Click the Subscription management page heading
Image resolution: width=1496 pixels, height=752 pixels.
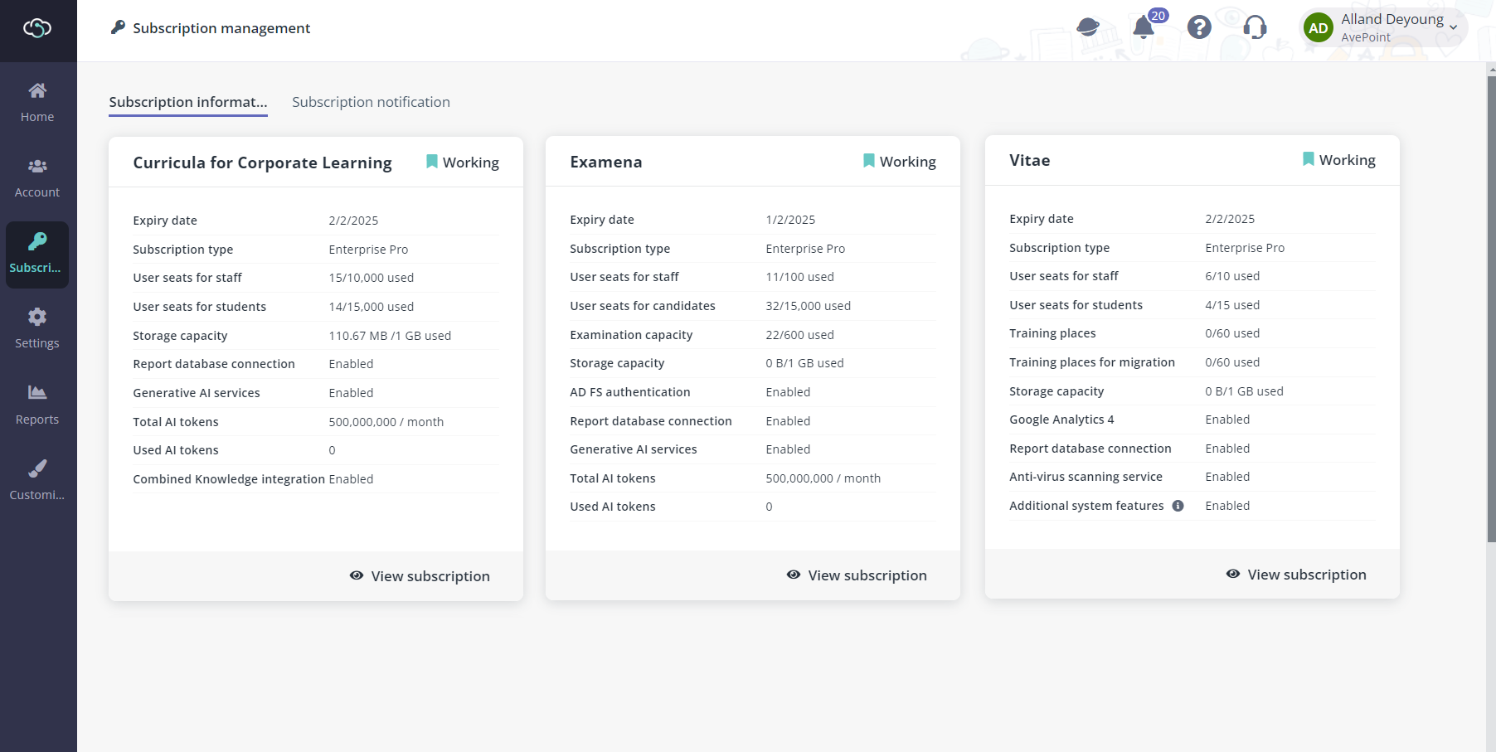(221, 28)
